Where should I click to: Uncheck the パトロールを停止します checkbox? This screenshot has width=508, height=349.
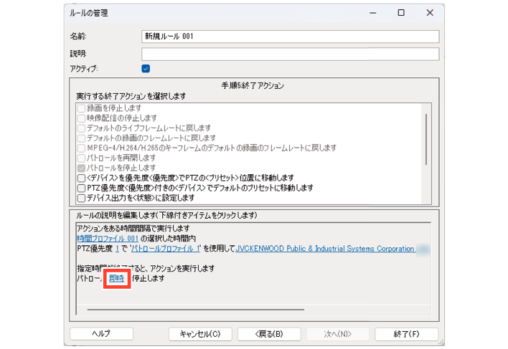tap(81, 168)
